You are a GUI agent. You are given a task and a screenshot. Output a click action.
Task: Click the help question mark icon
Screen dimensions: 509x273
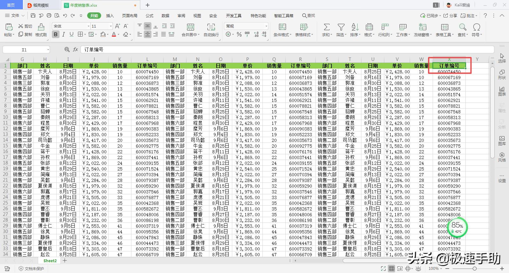(485, 16)
